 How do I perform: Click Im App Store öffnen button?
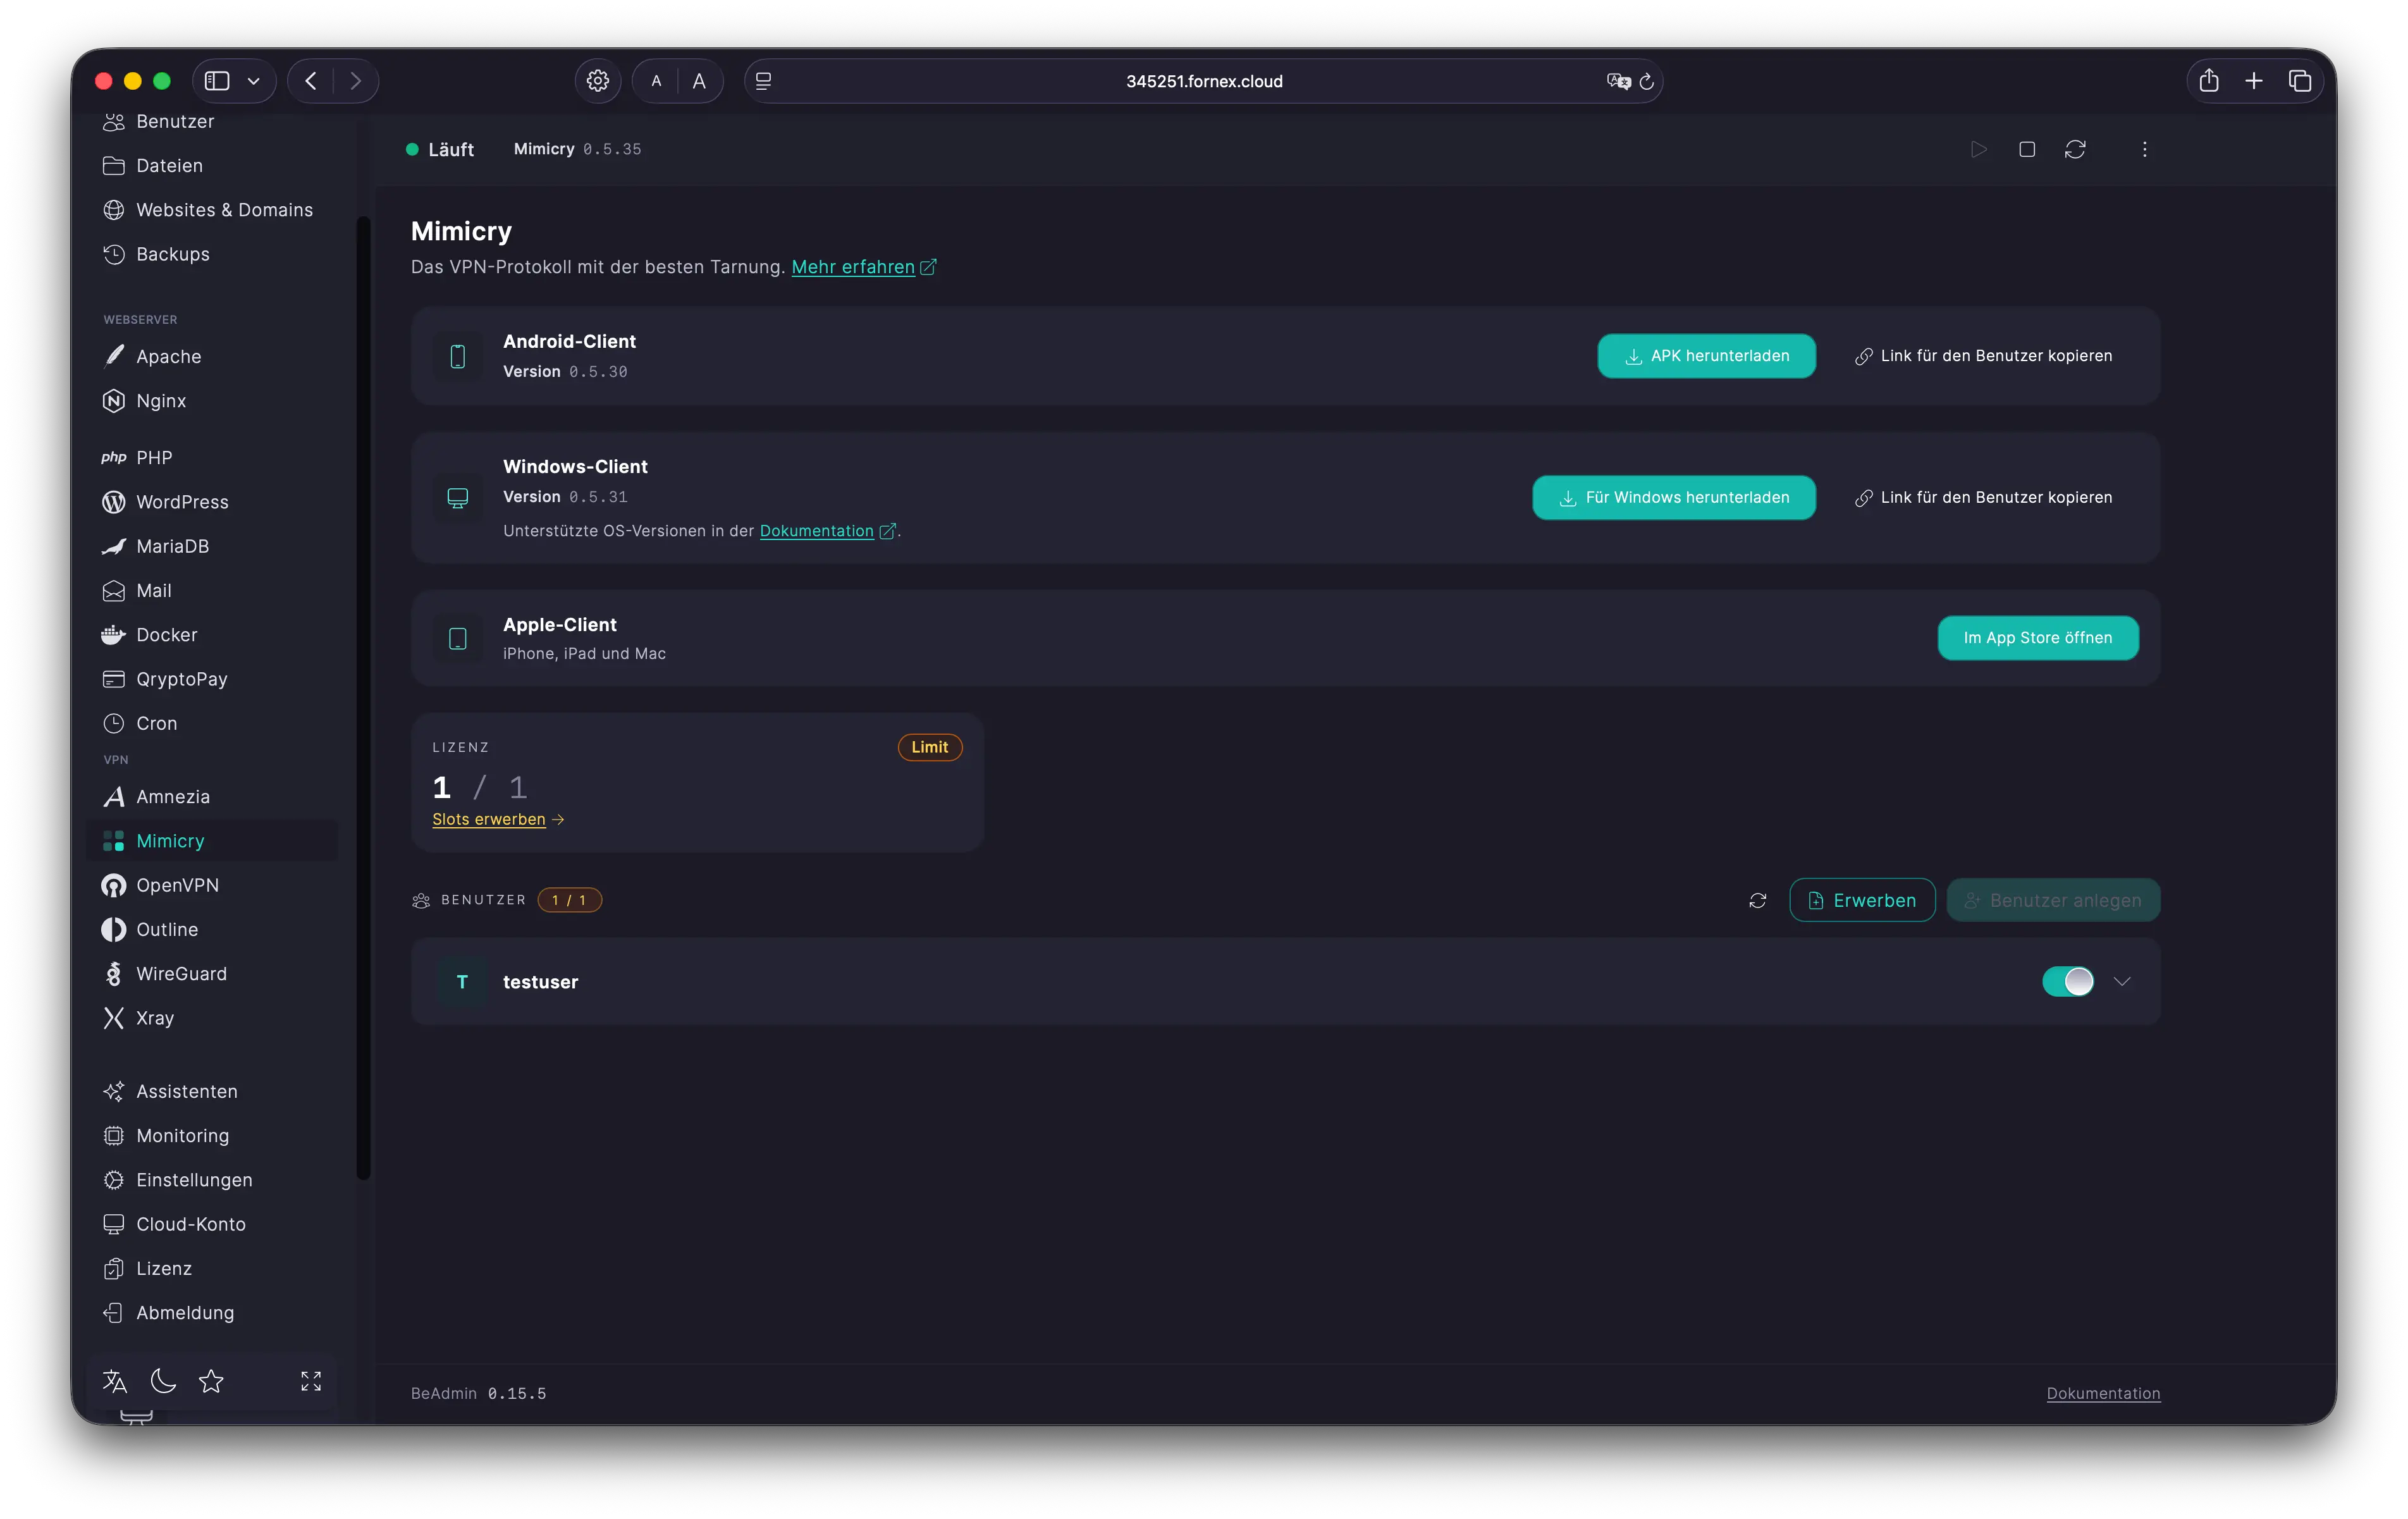pyautogui.click(x=2038, y=638)
